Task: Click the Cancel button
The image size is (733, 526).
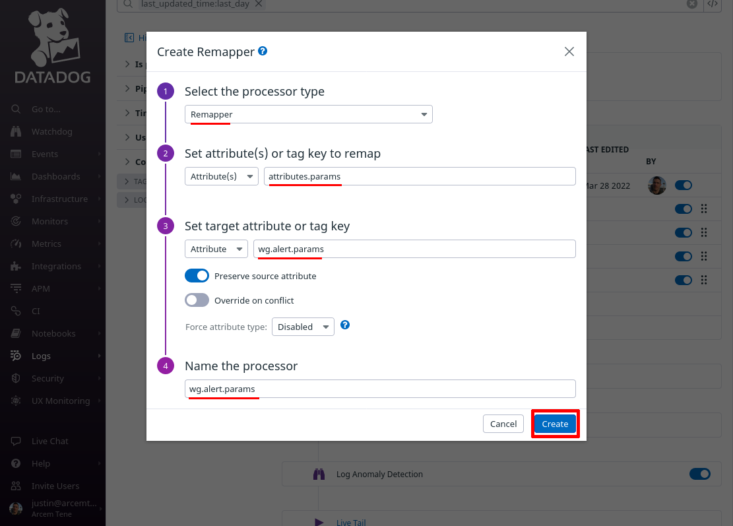Action: [503, 424]
